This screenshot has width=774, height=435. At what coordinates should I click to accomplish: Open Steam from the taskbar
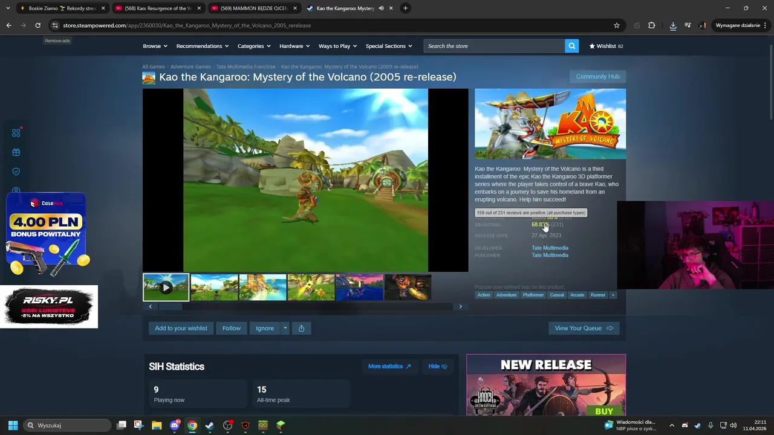(x=210, y=425)
